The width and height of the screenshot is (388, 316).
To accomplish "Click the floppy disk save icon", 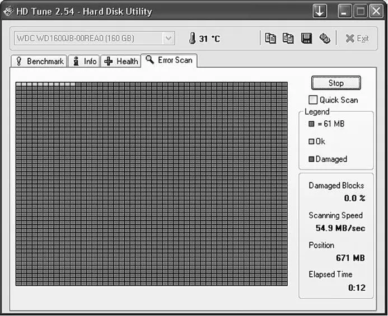I will 306,39.
